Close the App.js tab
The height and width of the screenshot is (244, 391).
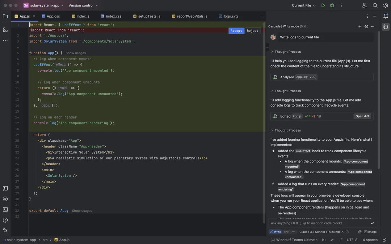34,16
